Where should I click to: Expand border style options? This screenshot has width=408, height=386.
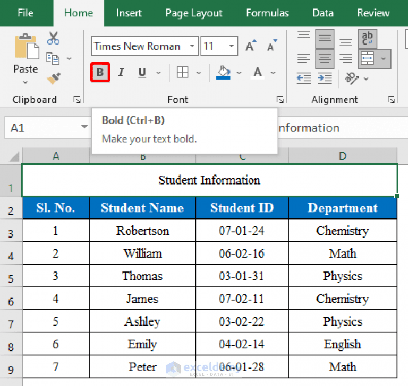pos(199,73)
